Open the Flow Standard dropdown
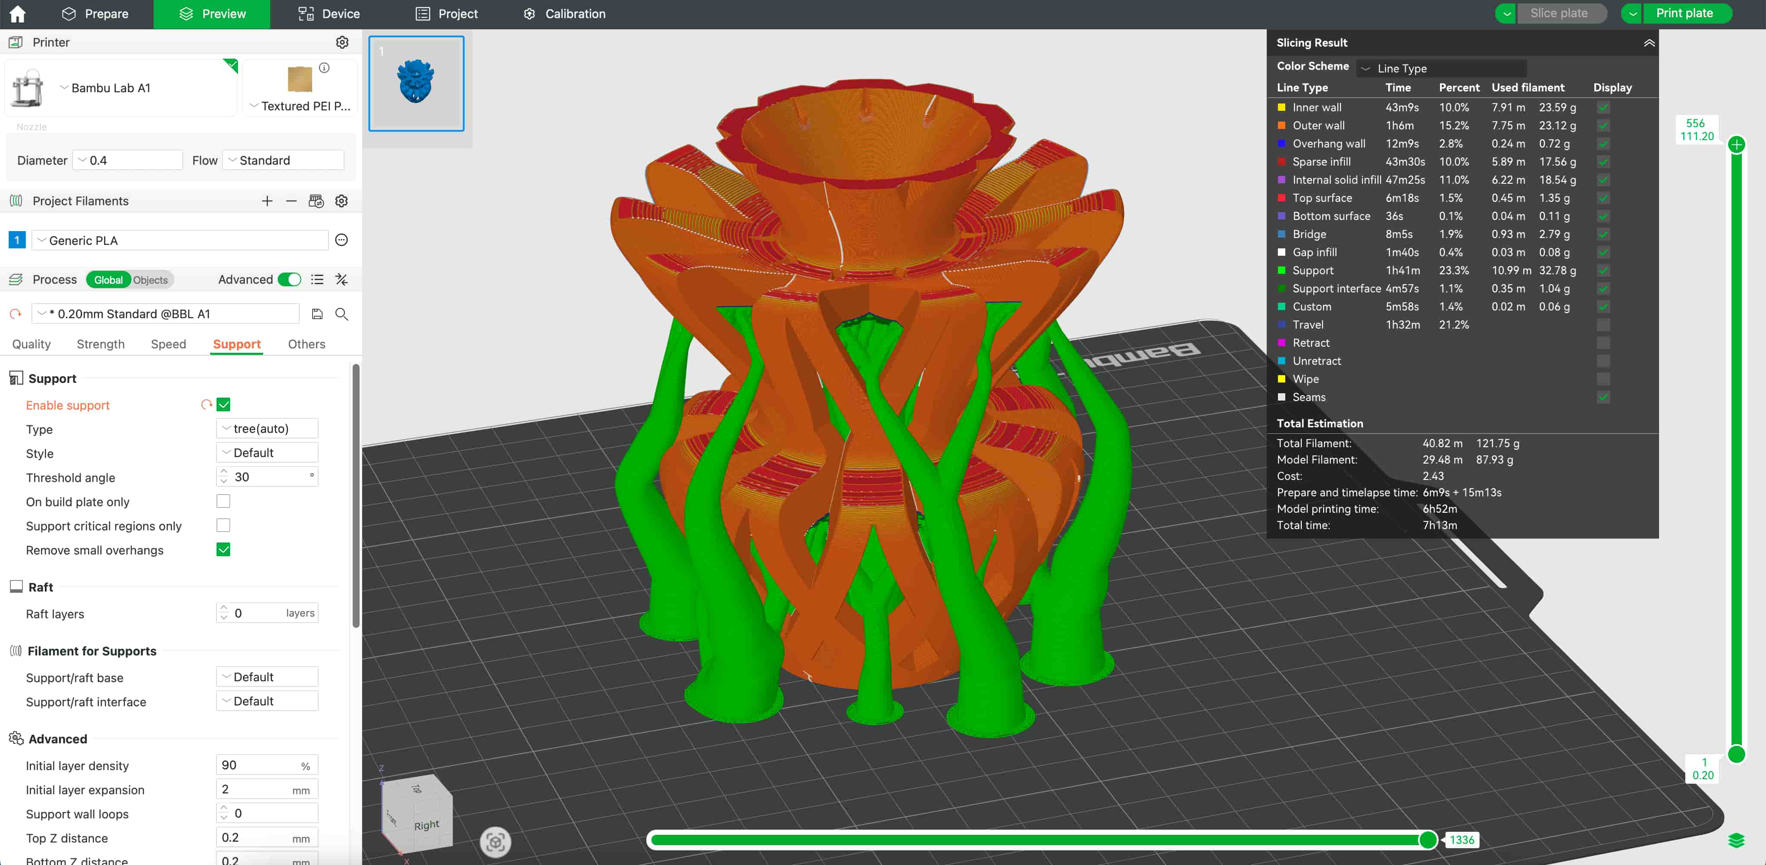Viewport: 1766px width, 865px height. click(x=283, y=160)
